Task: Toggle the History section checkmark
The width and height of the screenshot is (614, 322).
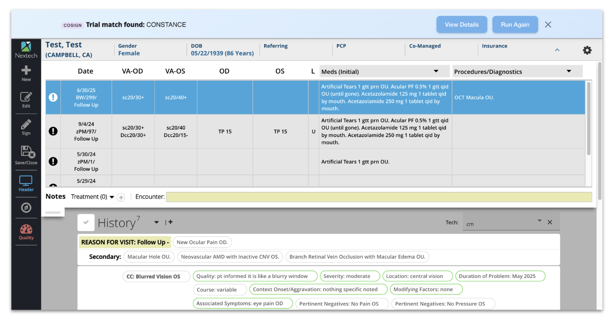Action: (86, 222)
